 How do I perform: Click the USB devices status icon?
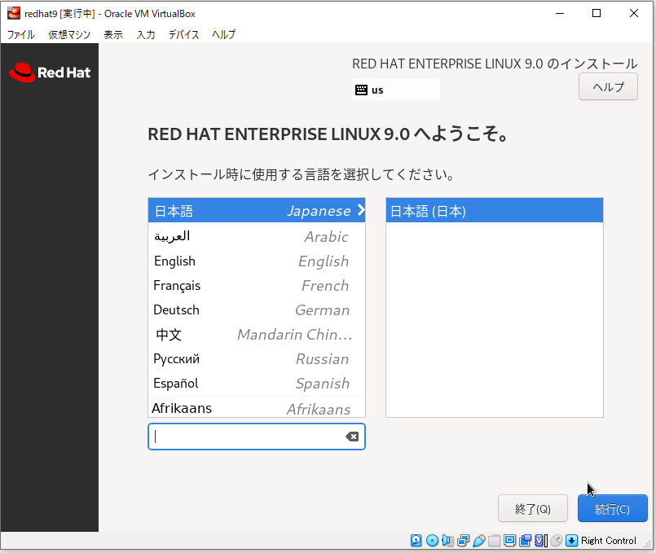click(479, 541)
